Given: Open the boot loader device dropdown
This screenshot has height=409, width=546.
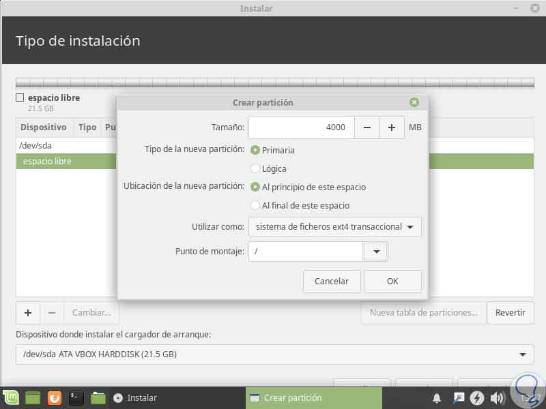Looking at the screenshot, I should click(x=273, y=354).
